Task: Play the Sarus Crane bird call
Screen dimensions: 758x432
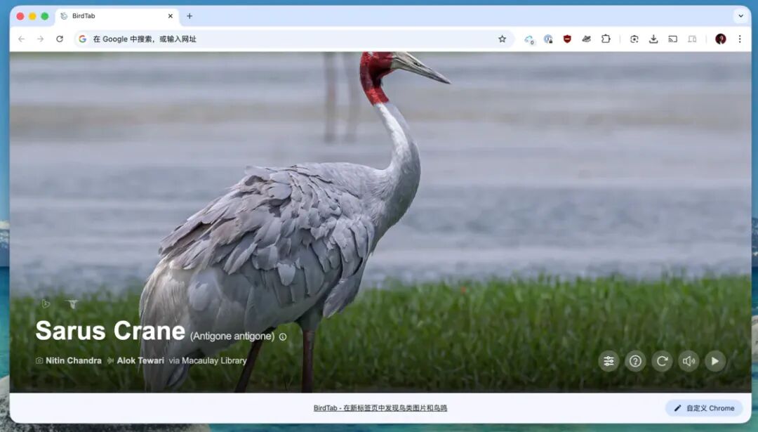Action: point(715,361)
